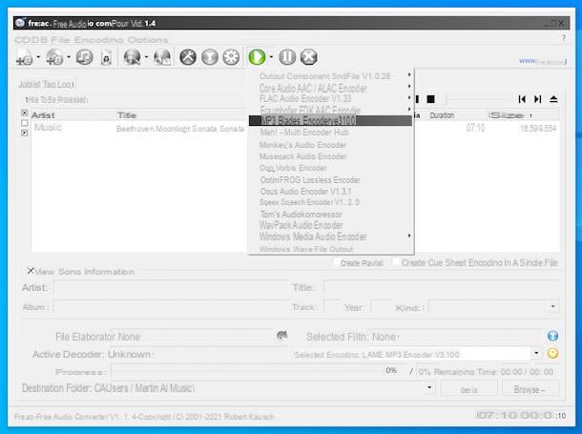Switch to the Joblist tab
The image size is (582, 434).
pyautogui.click(x=31, y=85)
